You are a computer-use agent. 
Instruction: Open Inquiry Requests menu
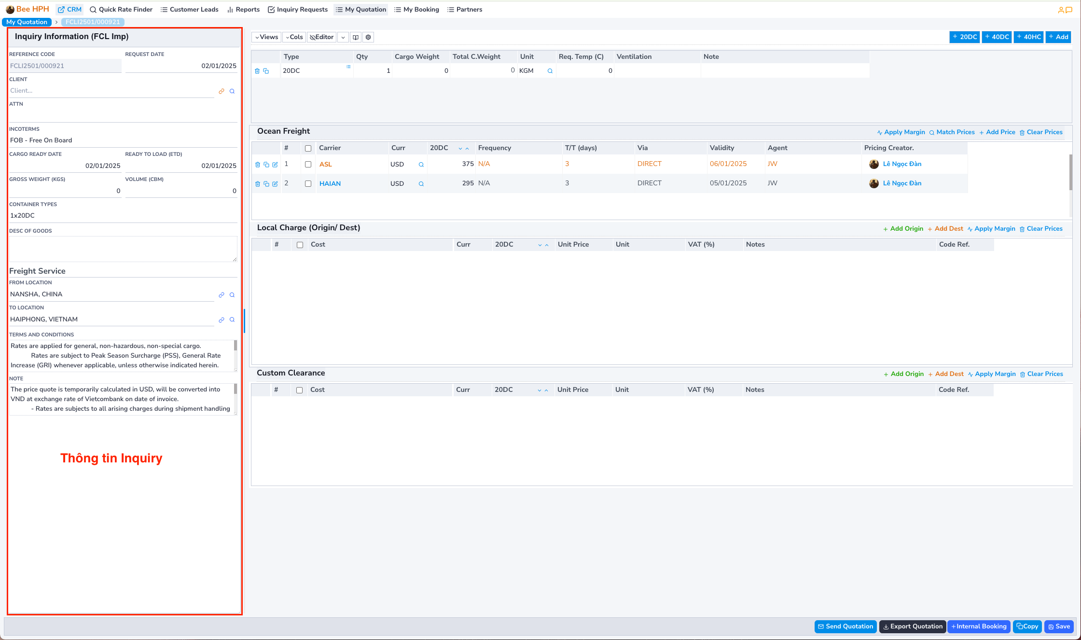point(298,10)
